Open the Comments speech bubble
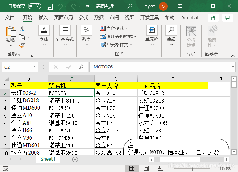This screenshot has width=238, height=172. click(x=228, y=18)
